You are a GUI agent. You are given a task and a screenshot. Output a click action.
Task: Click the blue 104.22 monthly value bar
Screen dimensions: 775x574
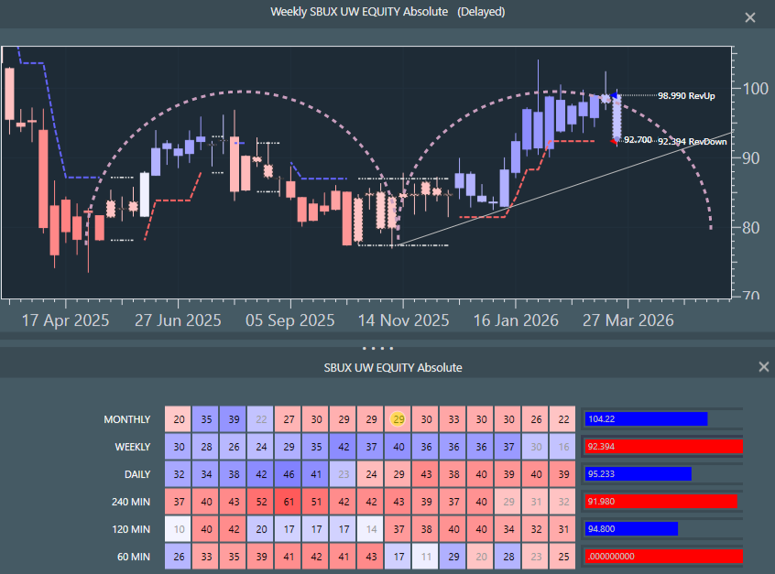[646, 419]
